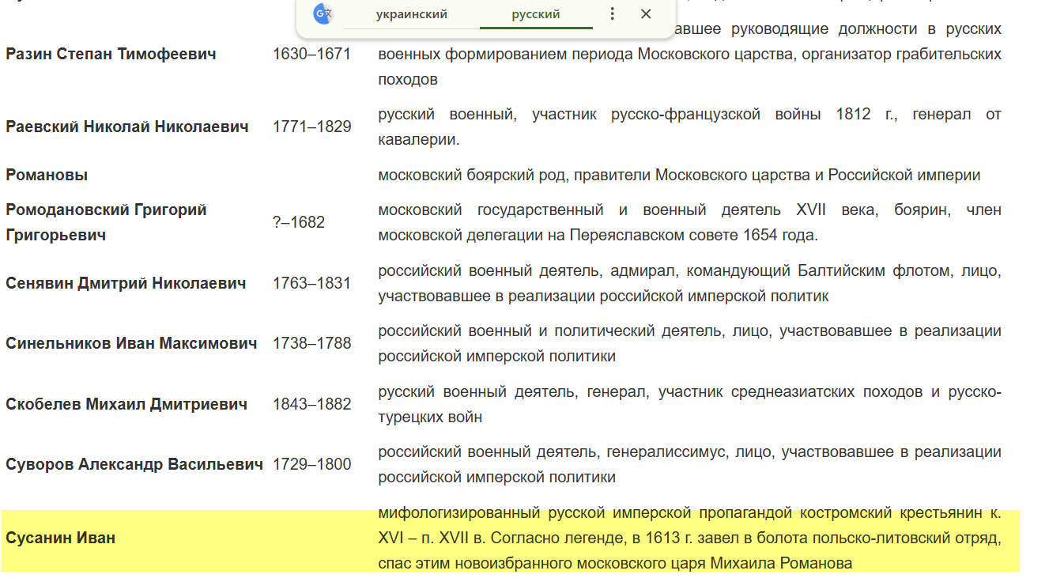Viewport: 1064px width, 578px height.
Task: Click Ромодановский's description about Переяславском совете
Action: 689,222
